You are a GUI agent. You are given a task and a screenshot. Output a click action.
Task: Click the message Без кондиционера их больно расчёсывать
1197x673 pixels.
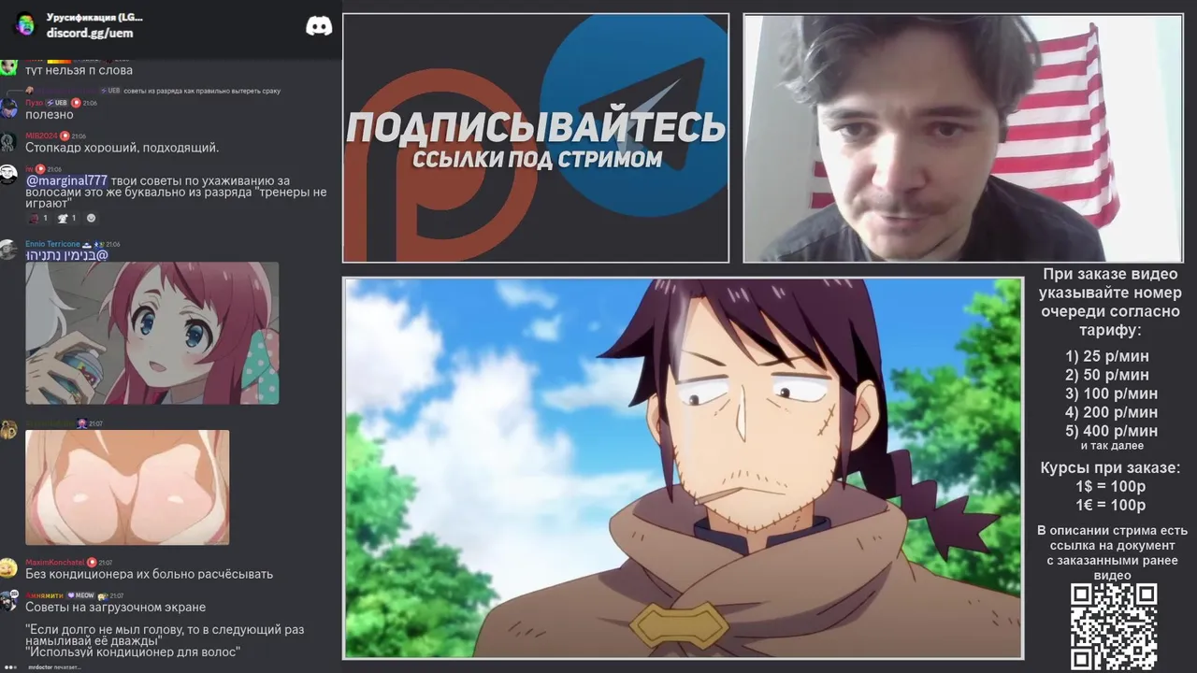click(x=150, y=574)
